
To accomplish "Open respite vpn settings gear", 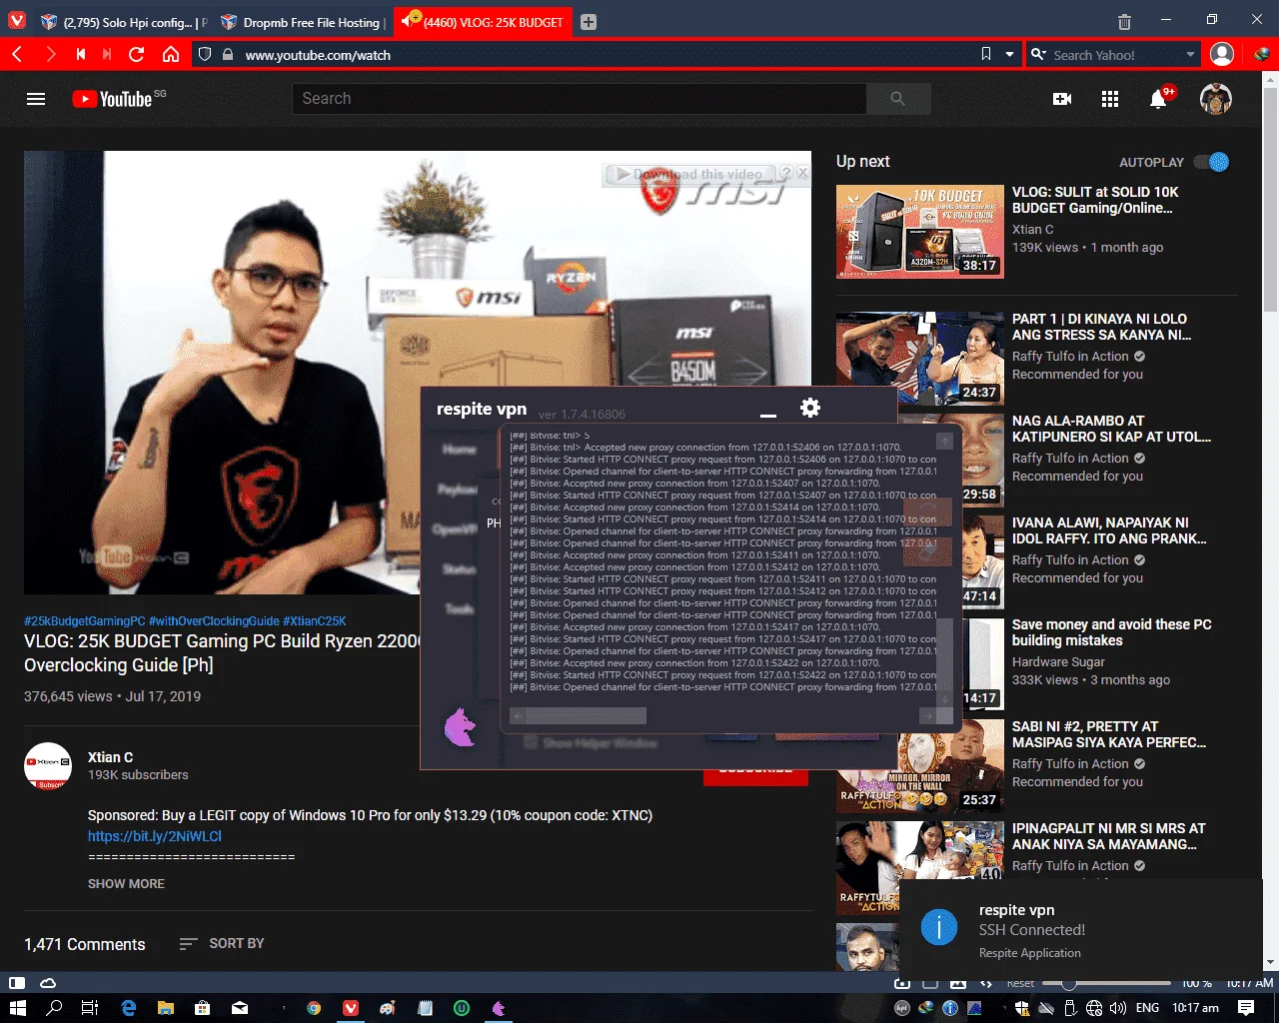I will click(x=810, y=408).
